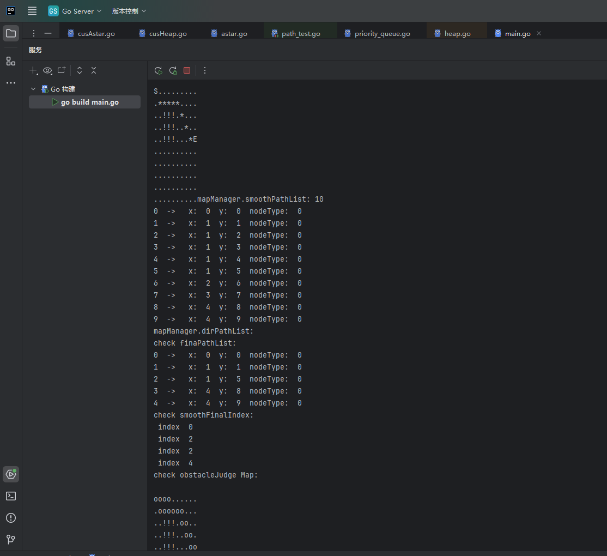Click the ..!!!...*E map row
Viewport: 607px width, 556px height.
tap(175, 140)
